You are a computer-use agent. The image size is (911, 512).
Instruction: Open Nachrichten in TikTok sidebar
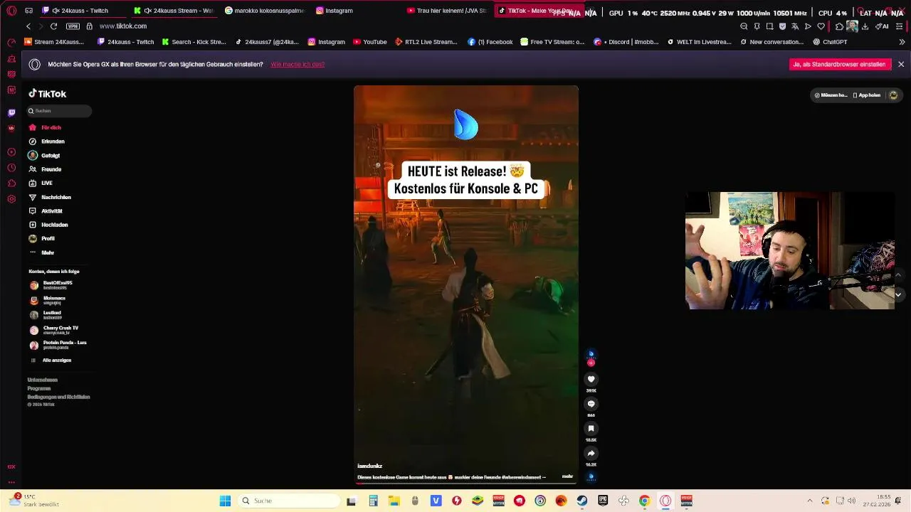56,197
